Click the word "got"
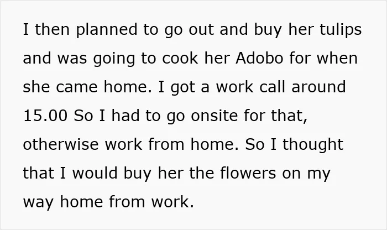Screen dimensions: 387x230 (182, 88)
